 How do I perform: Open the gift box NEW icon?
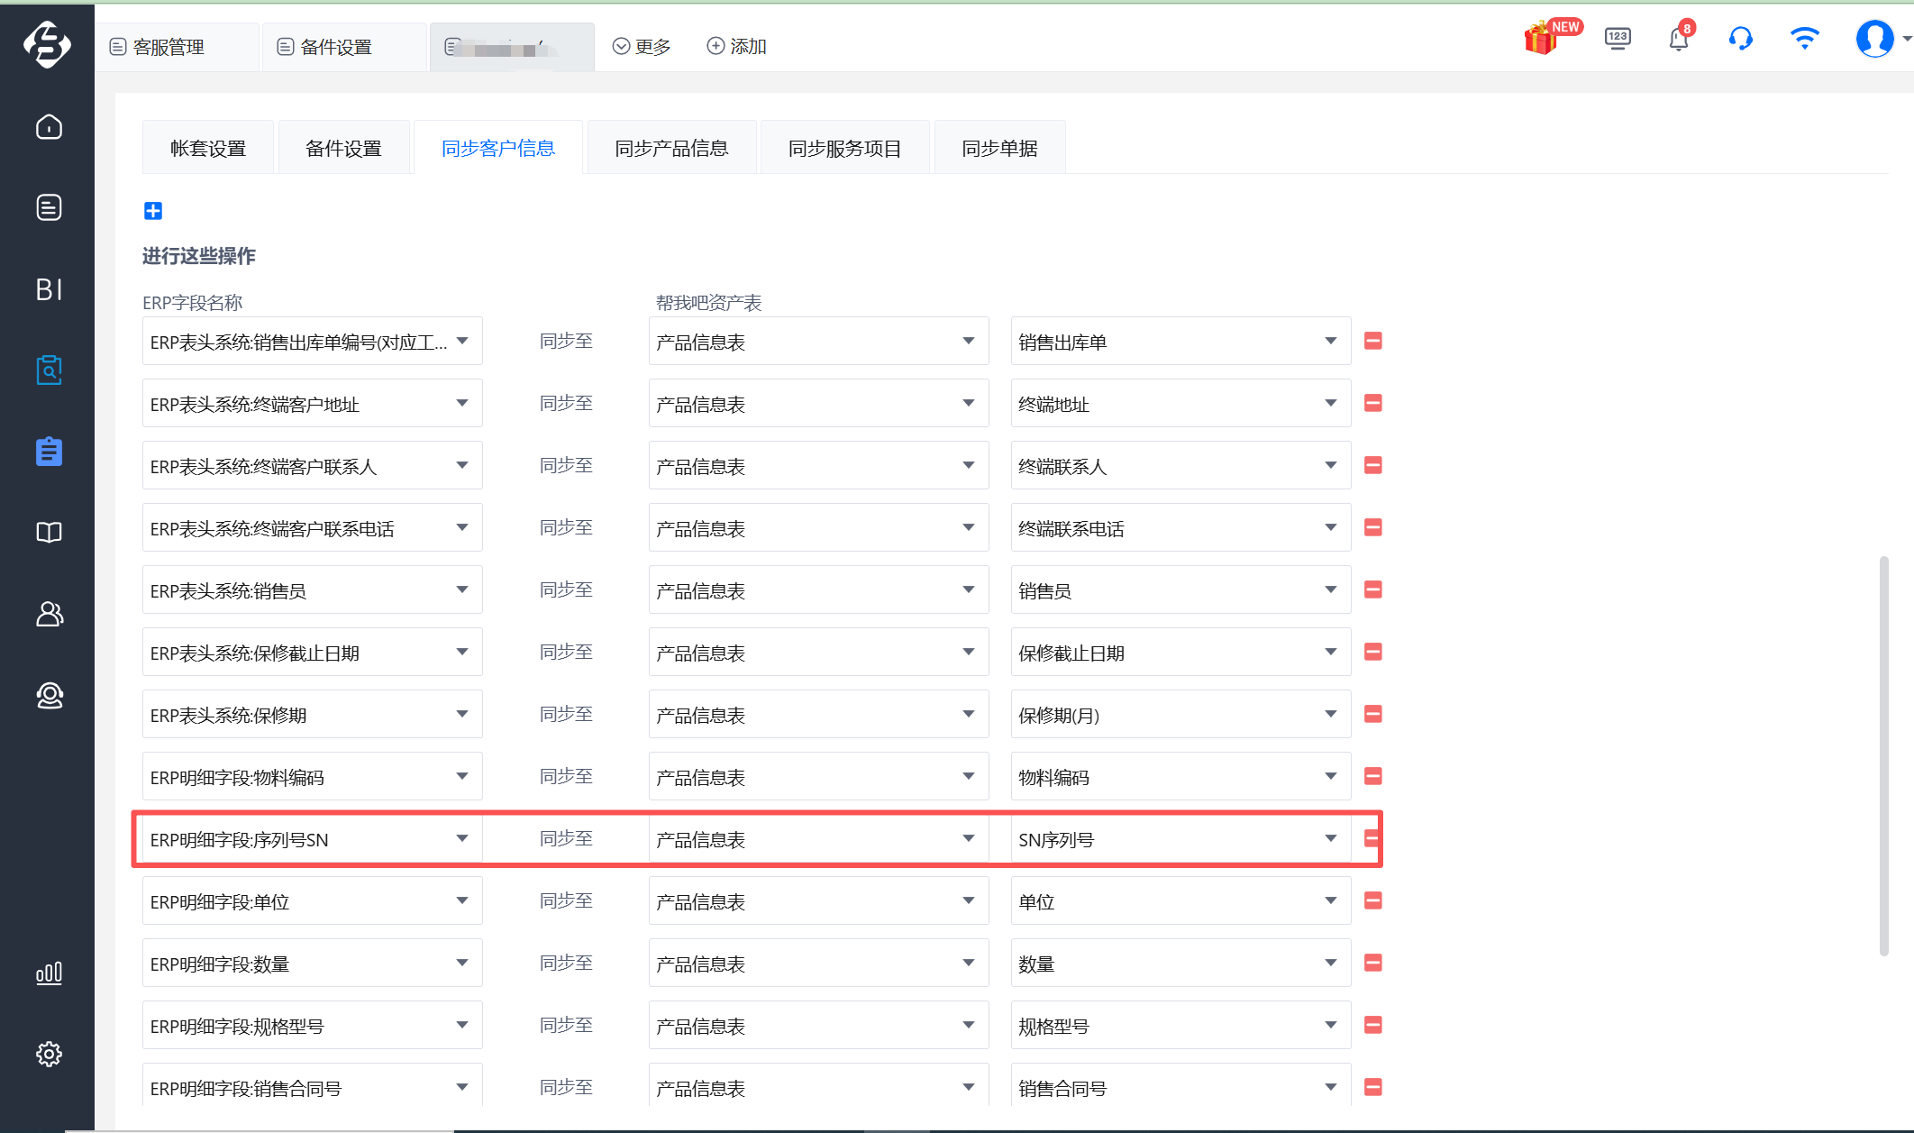(1542, 39)
